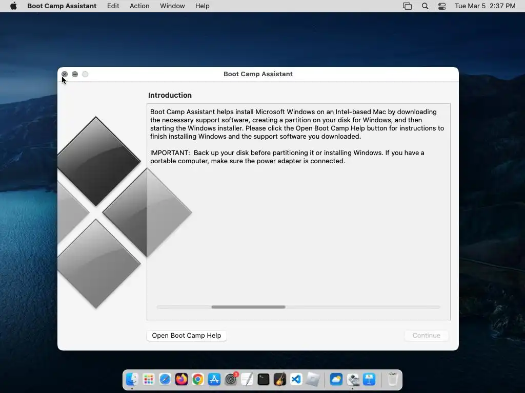Click the Introduction heading text
Image resolution: width=525 pixels, height=393 pixels.
pos(170,95)
